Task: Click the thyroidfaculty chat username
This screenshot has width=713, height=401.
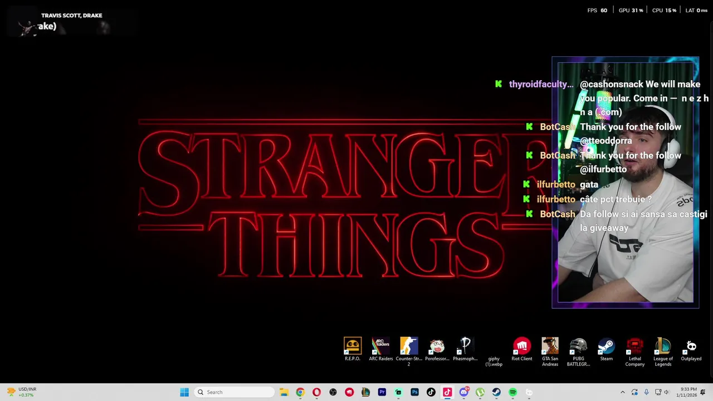Action: click(541, 84)
